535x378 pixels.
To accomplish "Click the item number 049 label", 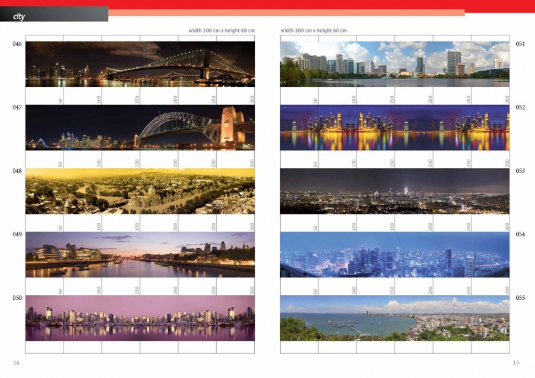I will point(17,234).
